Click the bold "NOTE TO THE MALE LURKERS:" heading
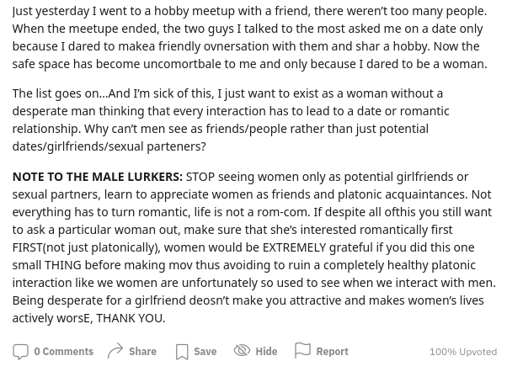Image resolution: width=507 pixels, height=377 pixels. (97, 177)
